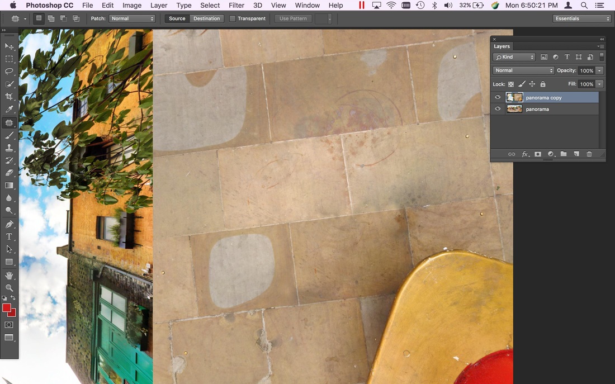Toggle Quick Mask mode
The width and height of the screenshot is (615, 384).
[9, 325]
